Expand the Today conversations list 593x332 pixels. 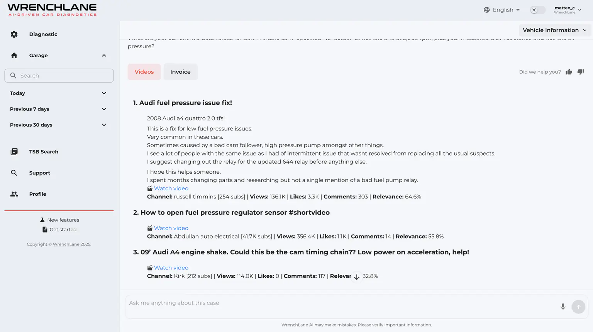[104, 93]
